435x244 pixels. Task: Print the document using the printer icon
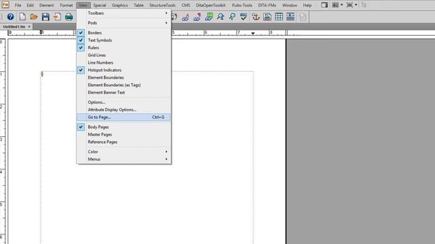[69, 17]
